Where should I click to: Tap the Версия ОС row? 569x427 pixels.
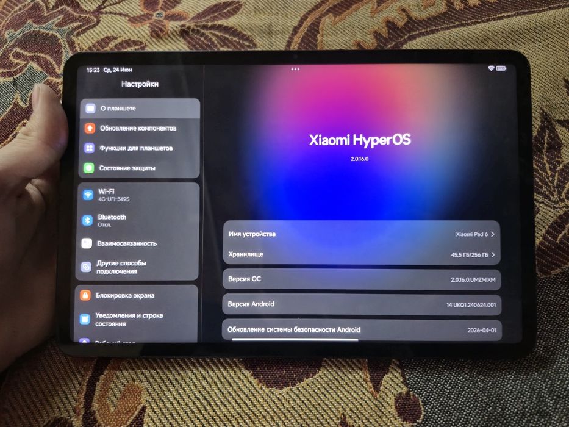click(362, 279)
